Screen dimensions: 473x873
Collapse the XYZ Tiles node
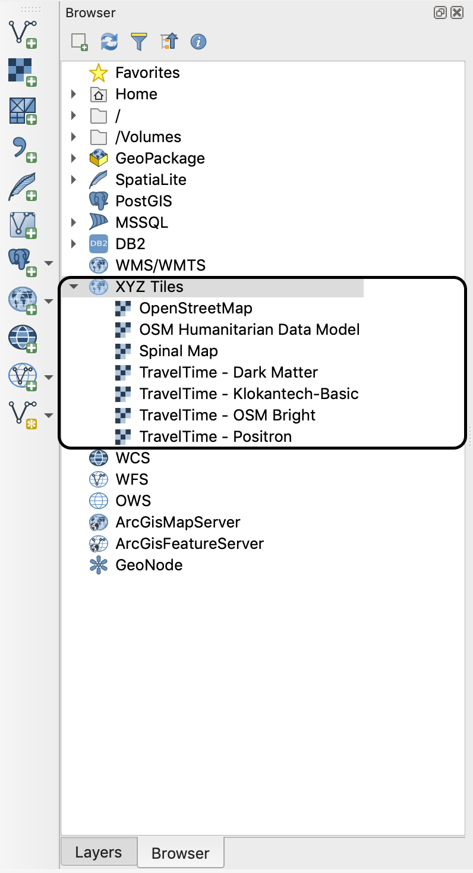click(x=74, y=287)
